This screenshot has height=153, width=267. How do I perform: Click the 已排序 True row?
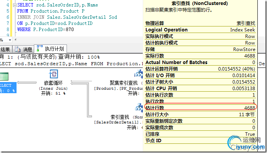pos(200,134)
